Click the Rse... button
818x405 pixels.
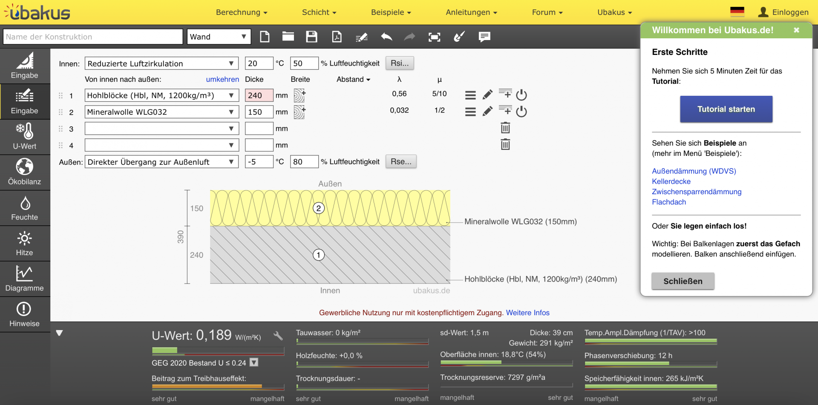tap(401, 161)
